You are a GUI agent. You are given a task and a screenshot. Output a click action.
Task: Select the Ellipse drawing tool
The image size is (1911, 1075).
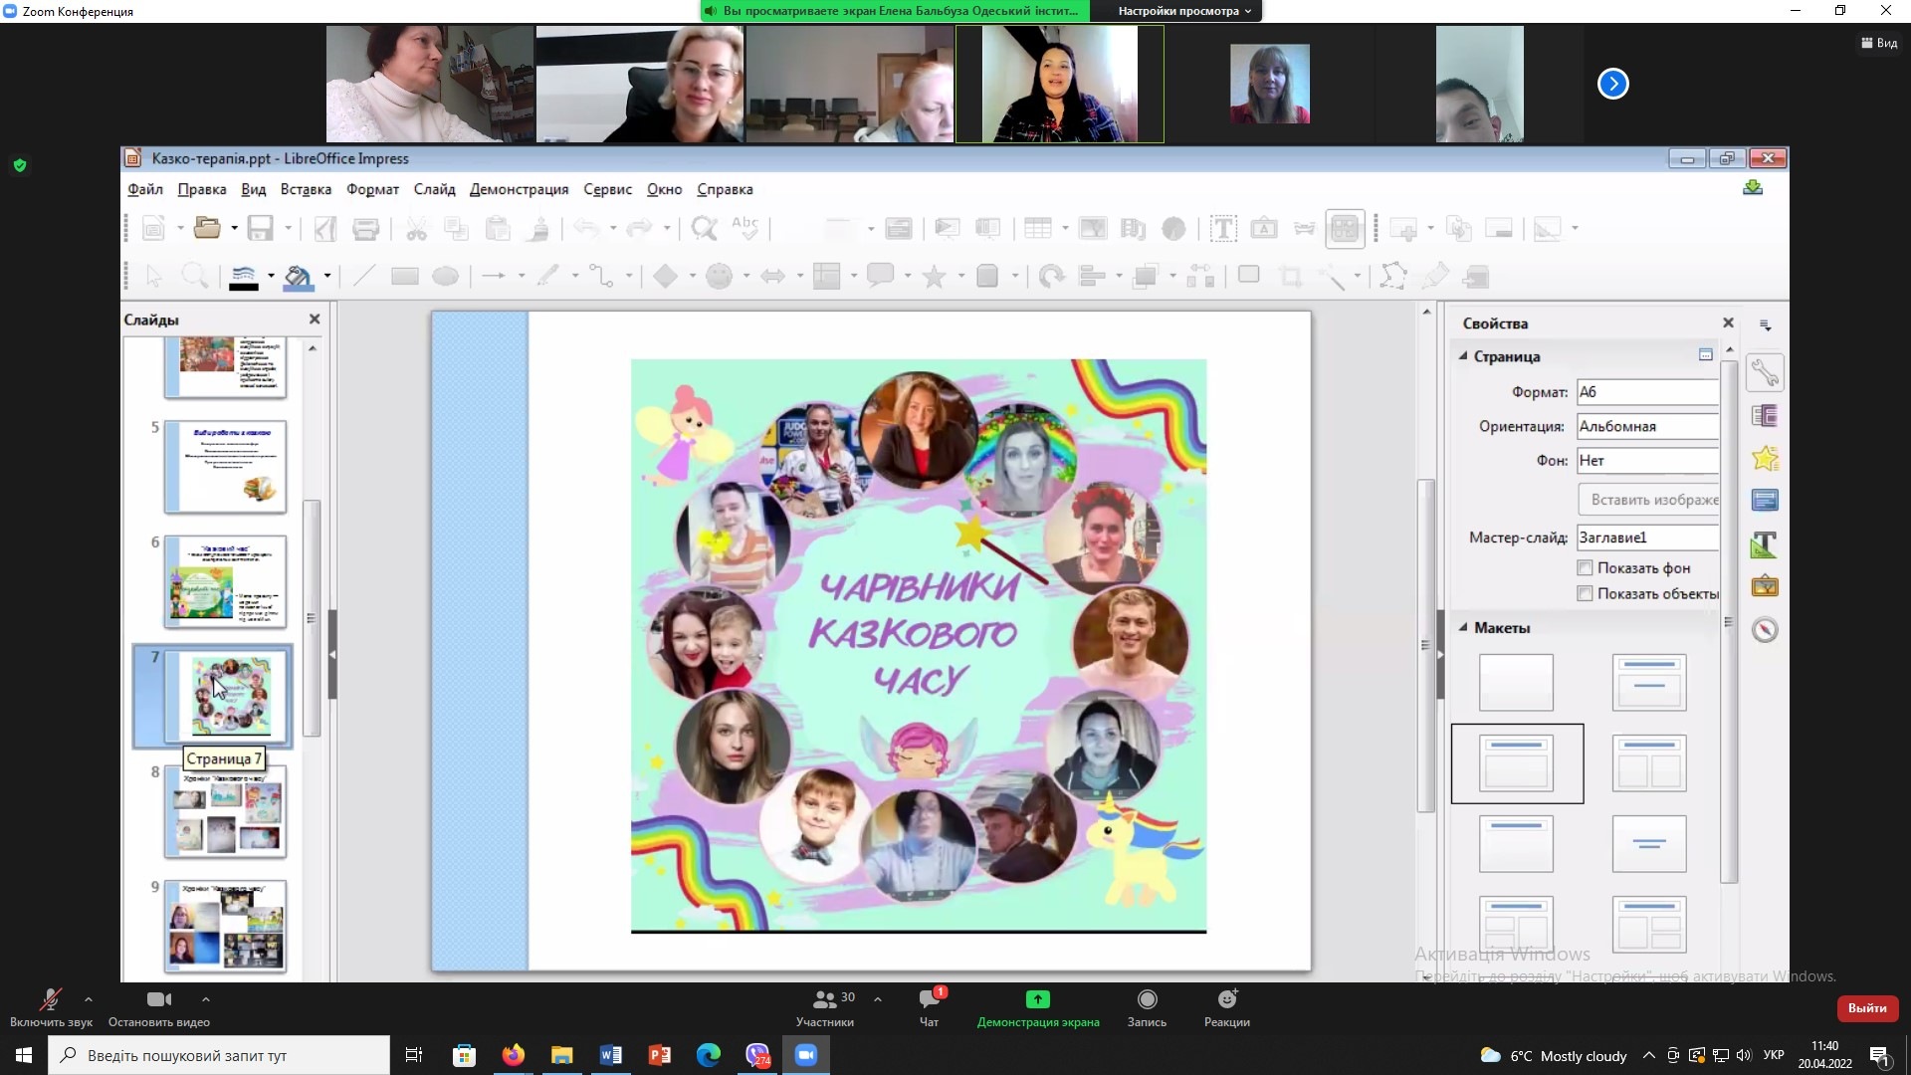pyautogui.click(x=445, y=277)
